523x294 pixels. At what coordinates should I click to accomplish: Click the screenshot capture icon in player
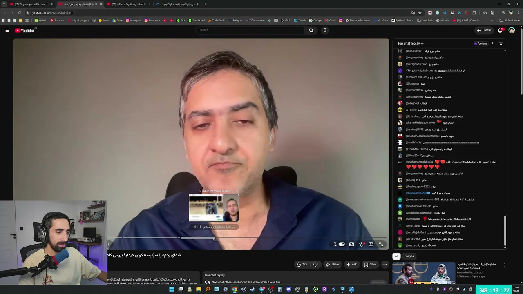click(334, 244)
